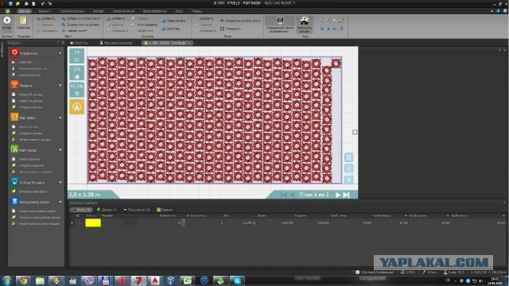Image resolution: width=509 pixels, height=286 pixels.
Task: Open Windows Start menu
Action: (x=7, y=280)
